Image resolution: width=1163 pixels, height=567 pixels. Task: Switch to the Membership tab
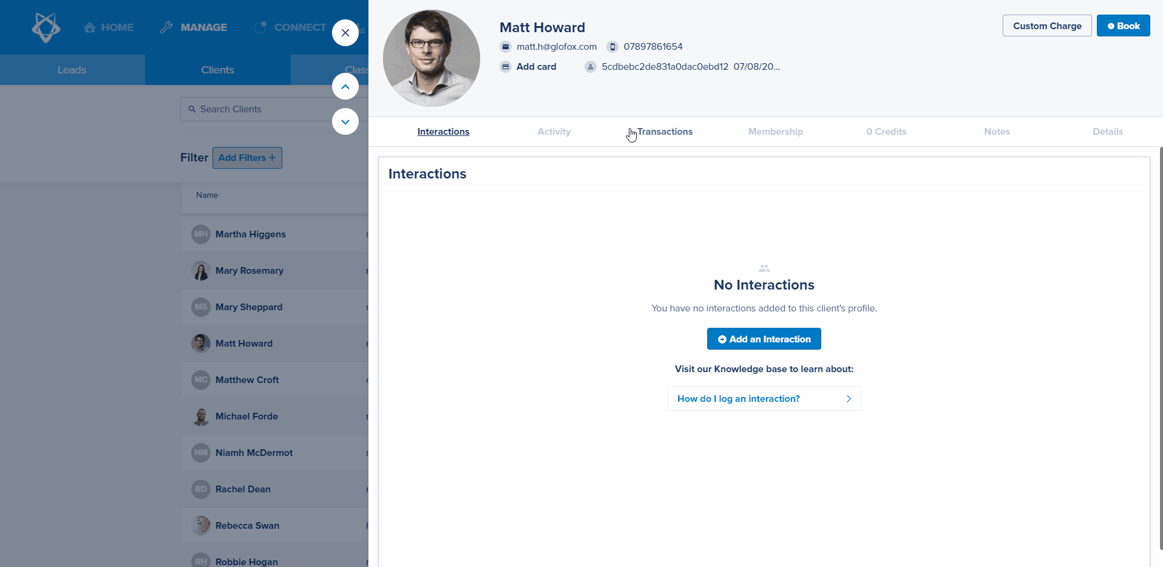[x=776, y=132]
